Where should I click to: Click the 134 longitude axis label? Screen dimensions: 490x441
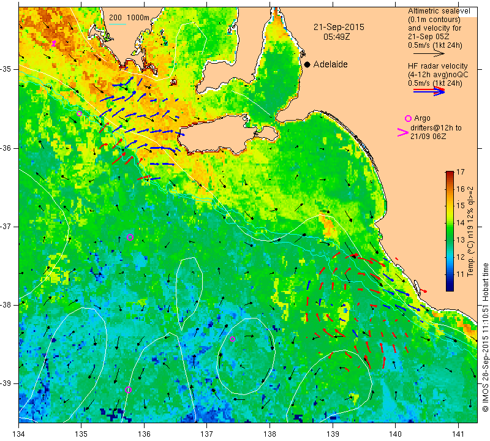19,434
